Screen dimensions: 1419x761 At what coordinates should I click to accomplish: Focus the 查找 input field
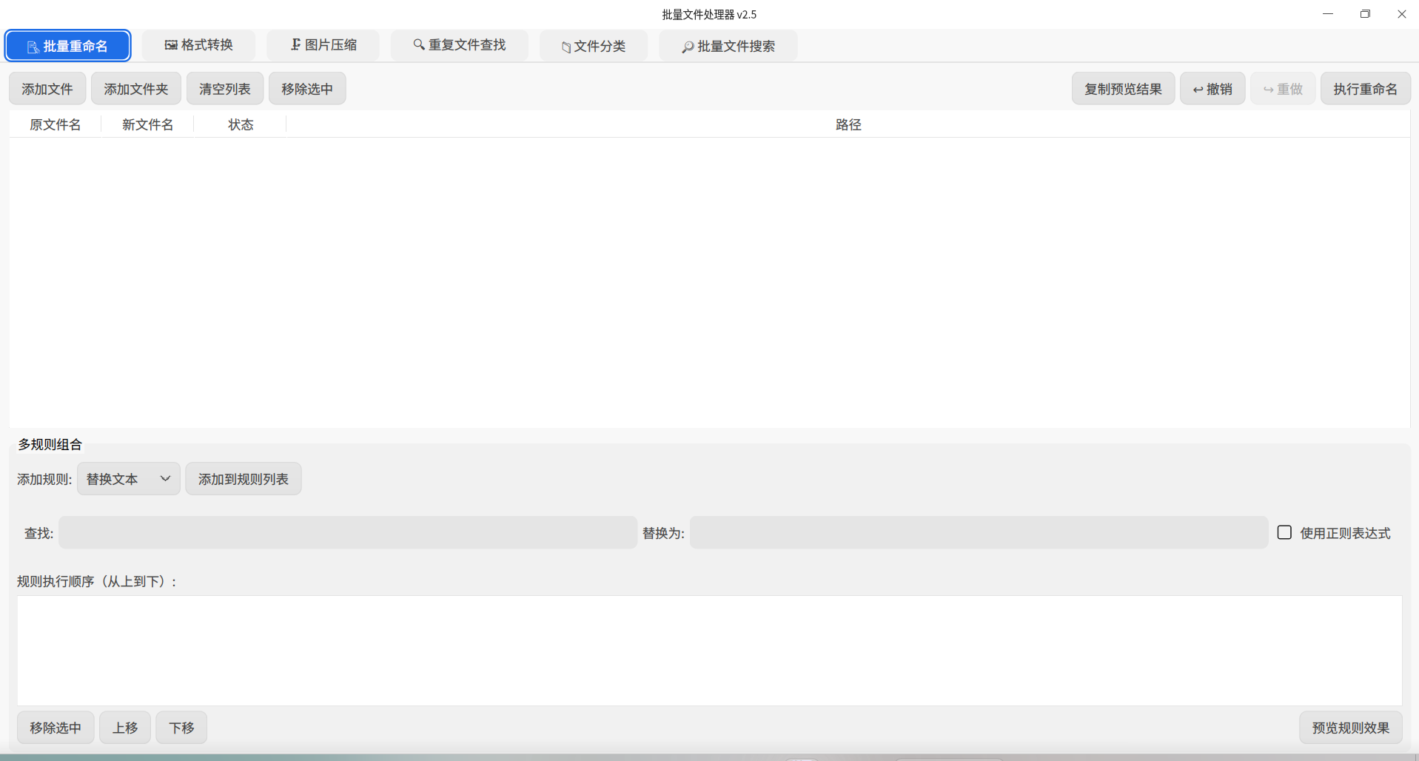[348, 532]
